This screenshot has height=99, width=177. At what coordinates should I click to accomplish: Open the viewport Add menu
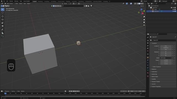point(25,4)
